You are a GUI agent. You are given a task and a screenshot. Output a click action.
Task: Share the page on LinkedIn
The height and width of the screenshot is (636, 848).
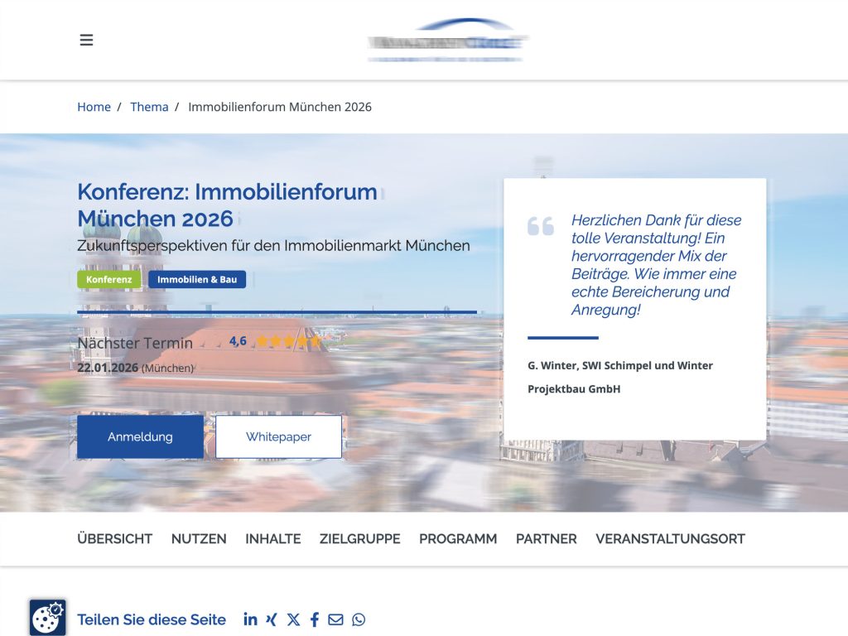coord(250,619)
